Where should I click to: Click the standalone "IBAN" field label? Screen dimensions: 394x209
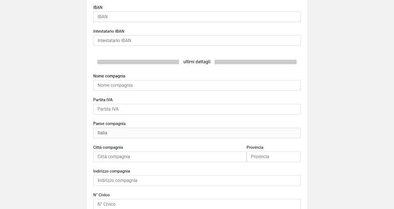[x=98, y=7]
